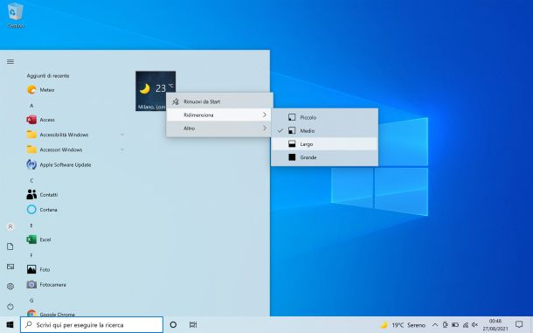Choose the Piccolo tile size
Screen dimensions: 533x333
click(x=325, y=117)
